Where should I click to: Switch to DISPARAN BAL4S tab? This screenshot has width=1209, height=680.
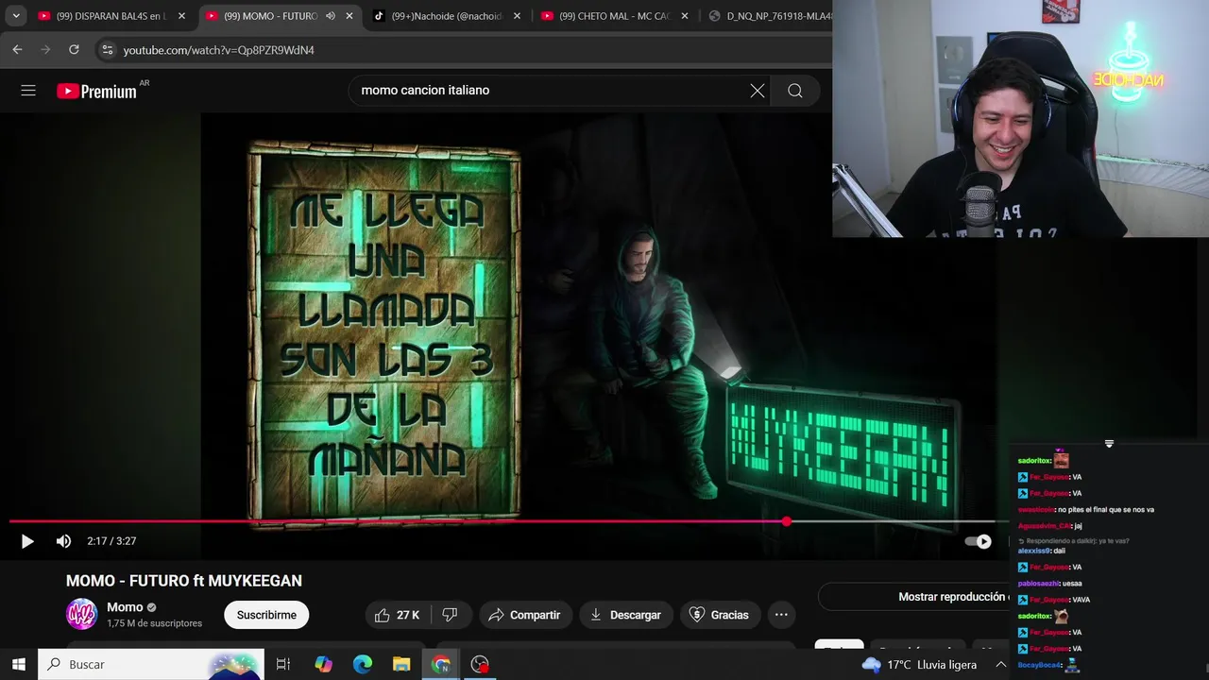coord(111,16)
